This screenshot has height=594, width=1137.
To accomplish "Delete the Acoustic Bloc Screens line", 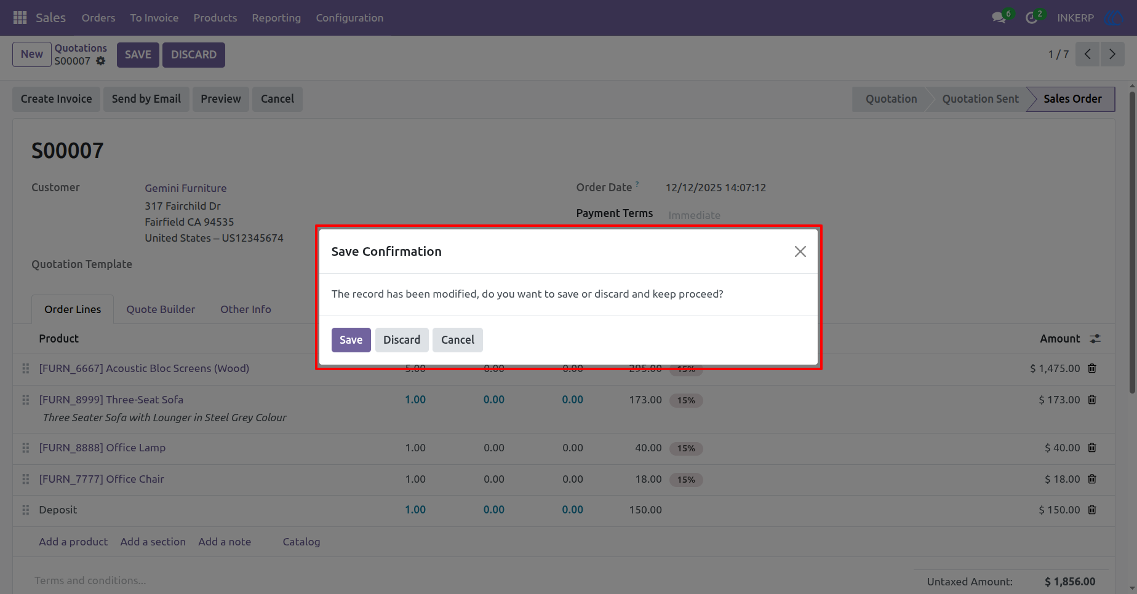I will pyautogui.click(x=1092, y=368).
